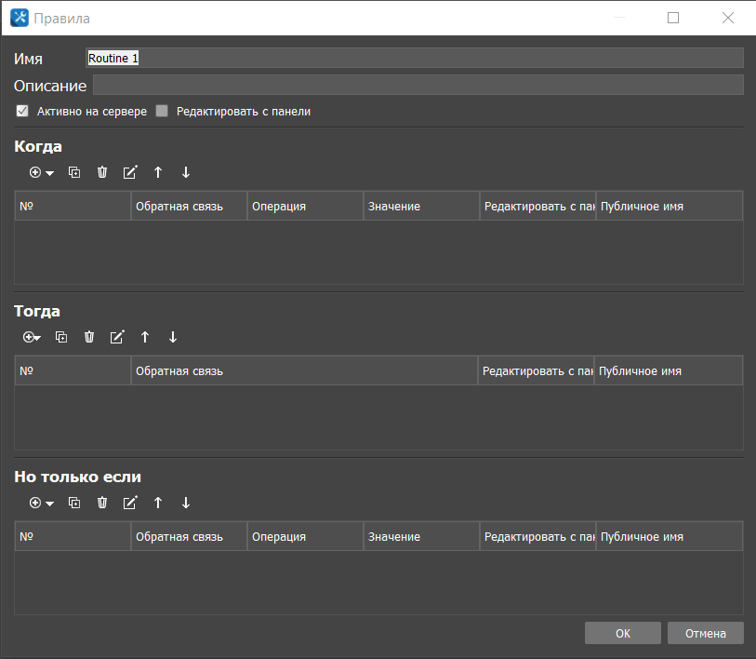Enable Редактировать с панели checkbox

(162, 111)
